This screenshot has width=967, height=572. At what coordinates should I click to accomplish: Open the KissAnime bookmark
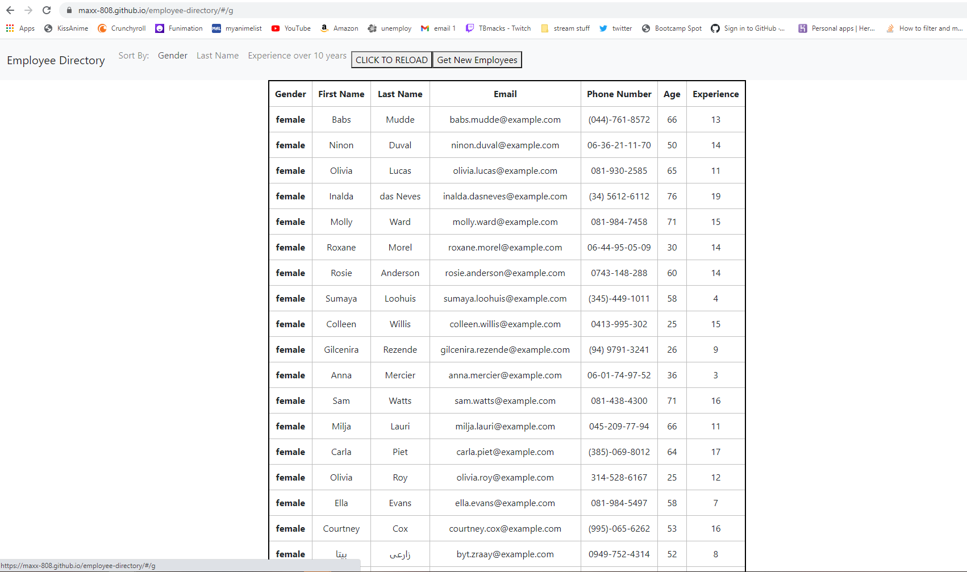tap(66, 28)
